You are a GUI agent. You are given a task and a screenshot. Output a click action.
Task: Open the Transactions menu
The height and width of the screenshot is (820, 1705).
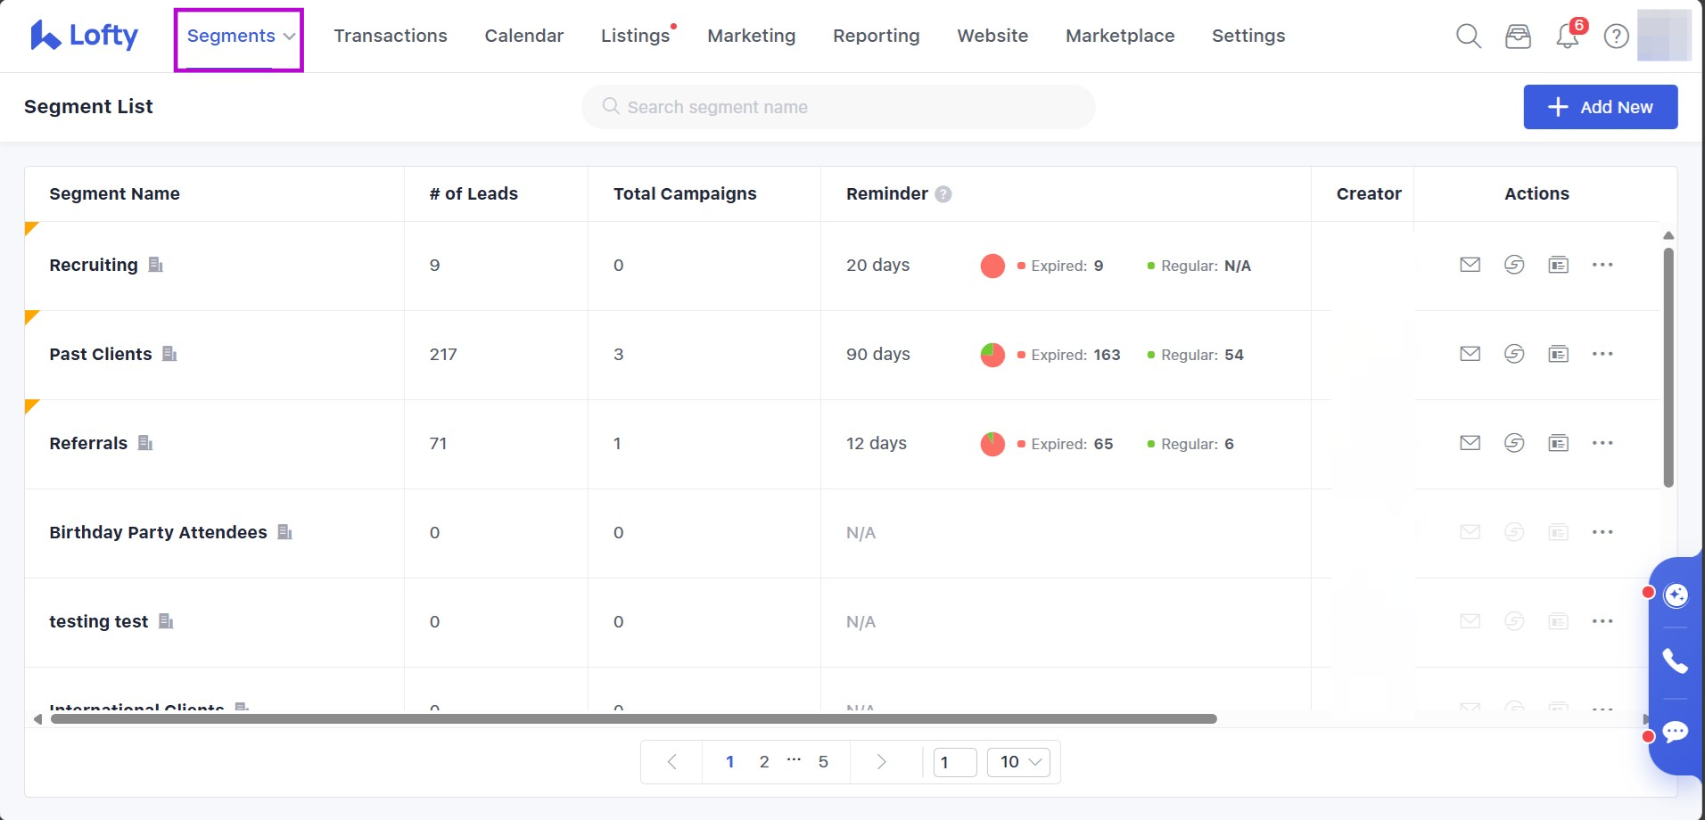pyautogui.click(x=391, y=37)
